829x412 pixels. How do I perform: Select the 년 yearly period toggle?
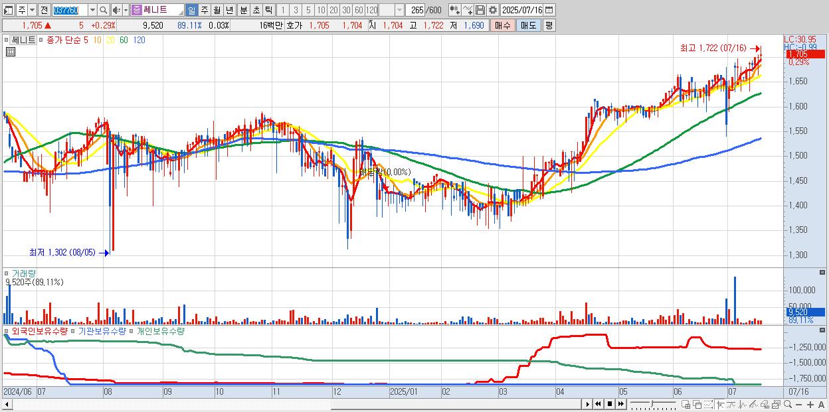tap(229, 10)
